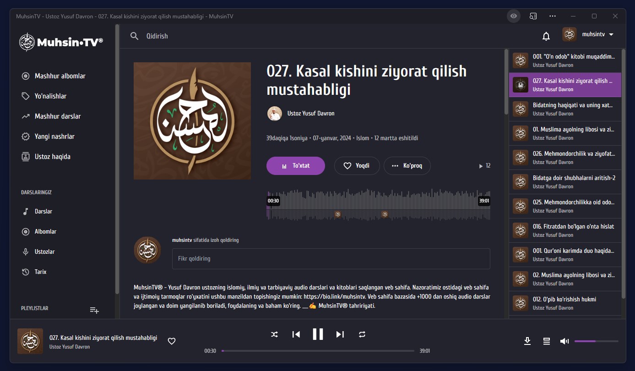Toggle shuffle playback

coord(274,334)
